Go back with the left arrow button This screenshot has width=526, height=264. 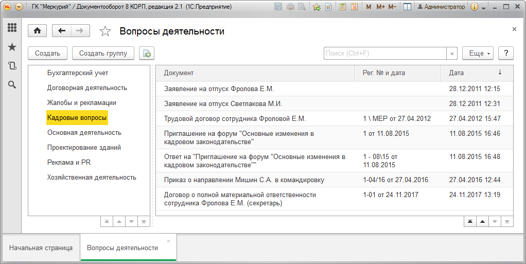[62, 31]
